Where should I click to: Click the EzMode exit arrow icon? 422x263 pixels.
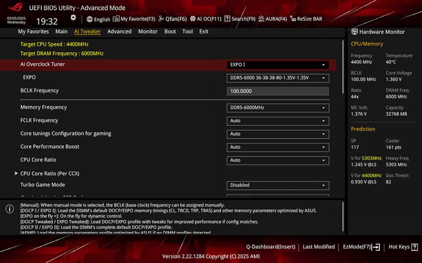376,247
